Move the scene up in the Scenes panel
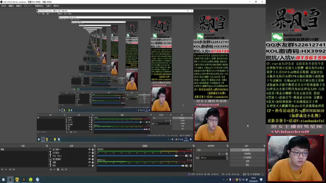The height and width of the screenshot is (183, 326). pyautogui.click(x=10, y=170)
